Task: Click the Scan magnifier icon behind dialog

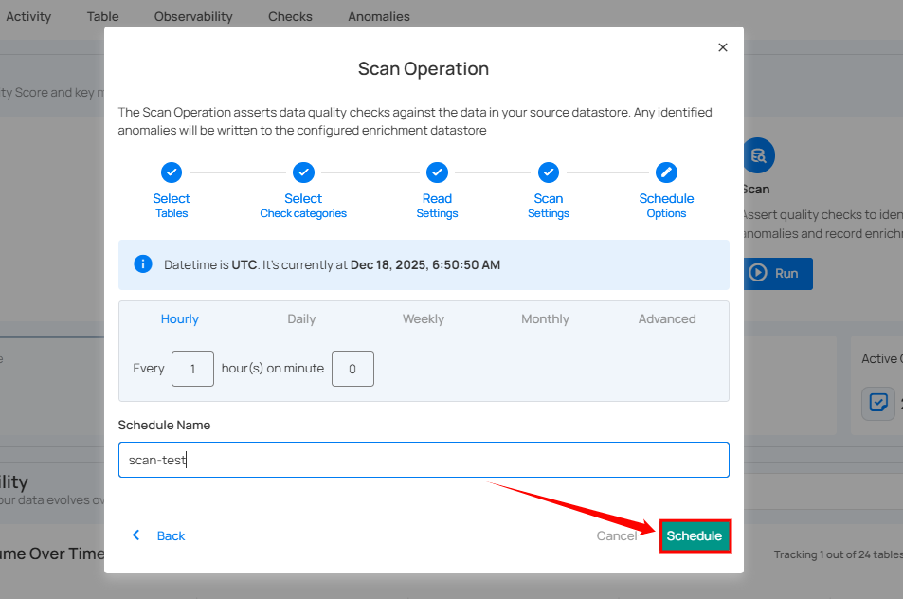Action: tap(758, 155)
